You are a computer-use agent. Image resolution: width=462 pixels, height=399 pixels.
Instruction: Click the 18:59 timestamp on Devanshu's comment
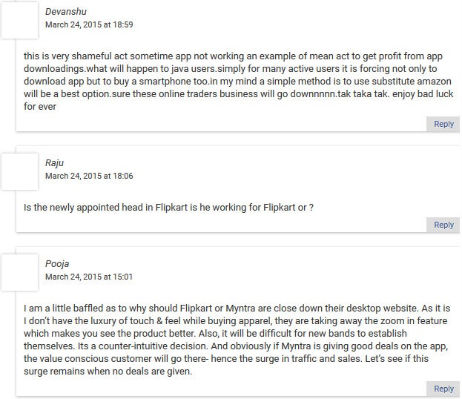pos(89,24)
